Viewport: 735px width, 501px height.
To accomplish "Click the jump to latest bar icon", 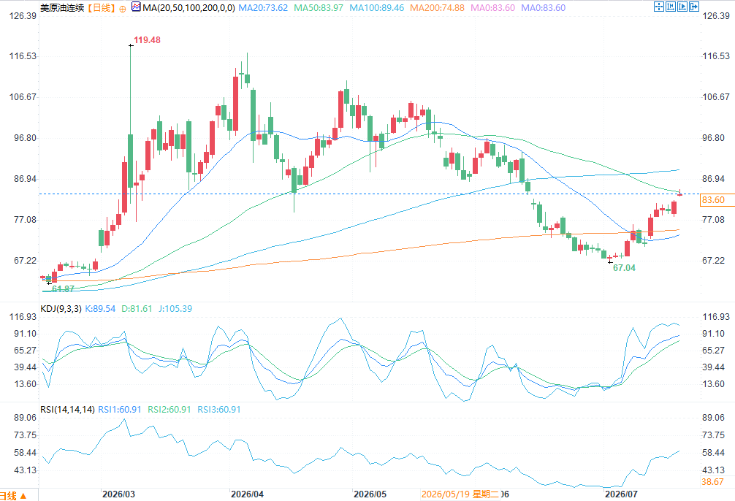I will tap(694, 7).
